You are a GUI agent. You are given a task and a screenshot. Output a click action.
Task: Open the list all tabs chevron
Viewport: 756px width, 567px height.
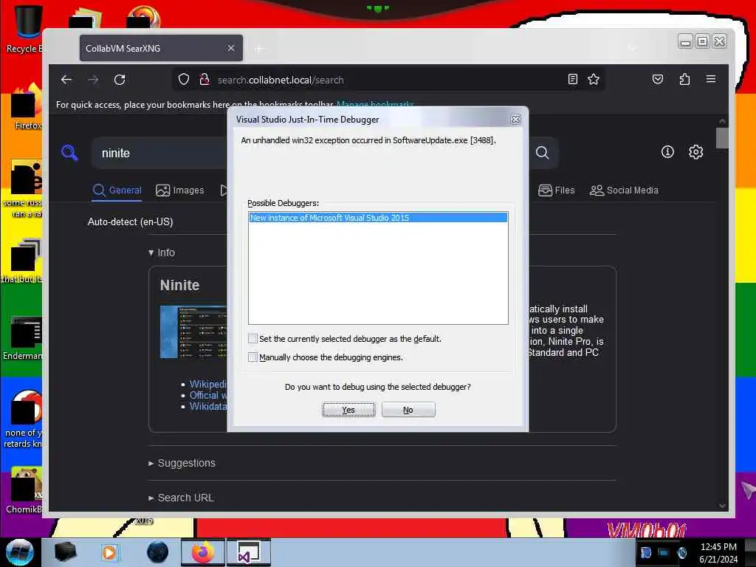click(x=632, y=48)
